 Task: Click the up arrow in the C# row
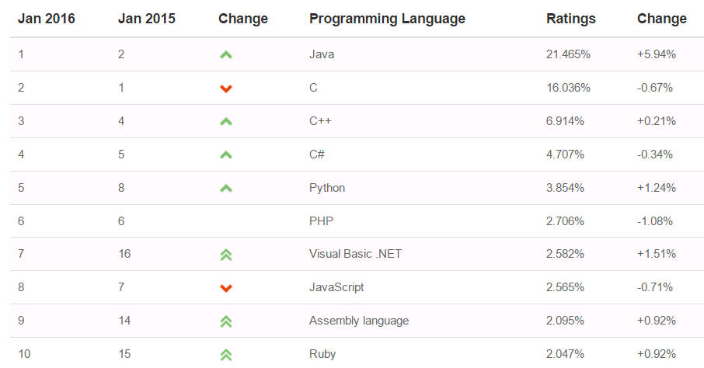pyautogui.click(x=226, y=155)
